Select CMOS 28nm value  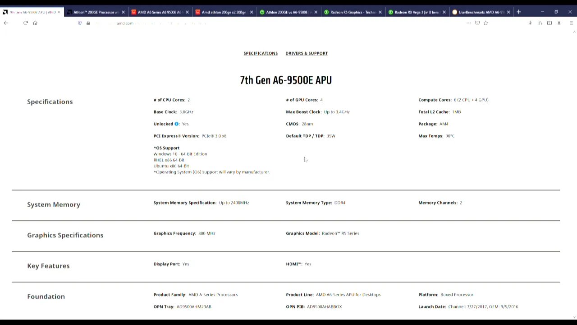[307, 124]
